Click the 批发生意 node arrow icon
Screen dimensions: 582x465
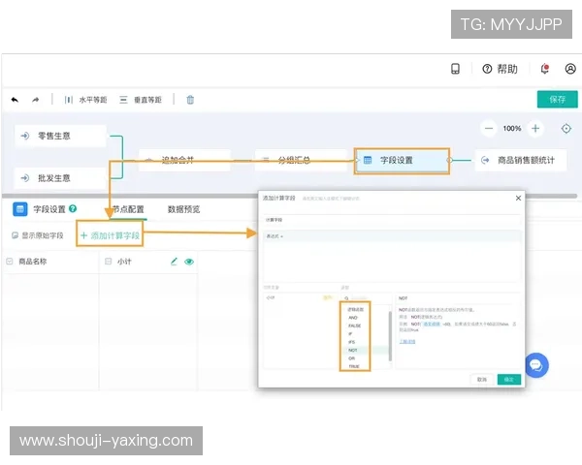[25, 178]
